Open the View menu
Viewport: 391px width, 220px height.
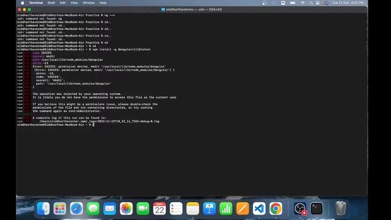pos(74,3)
